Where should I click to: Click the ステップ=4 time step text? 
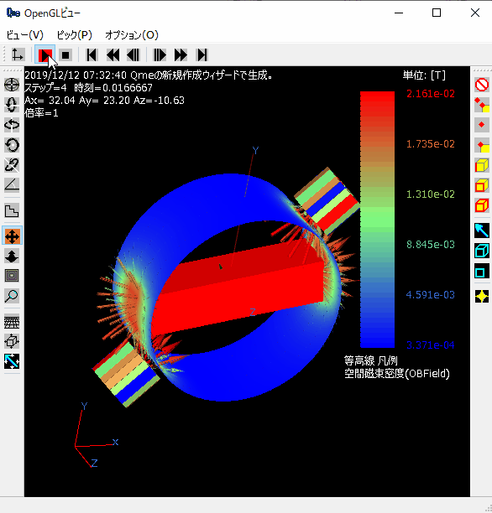[x=45, y=88]
